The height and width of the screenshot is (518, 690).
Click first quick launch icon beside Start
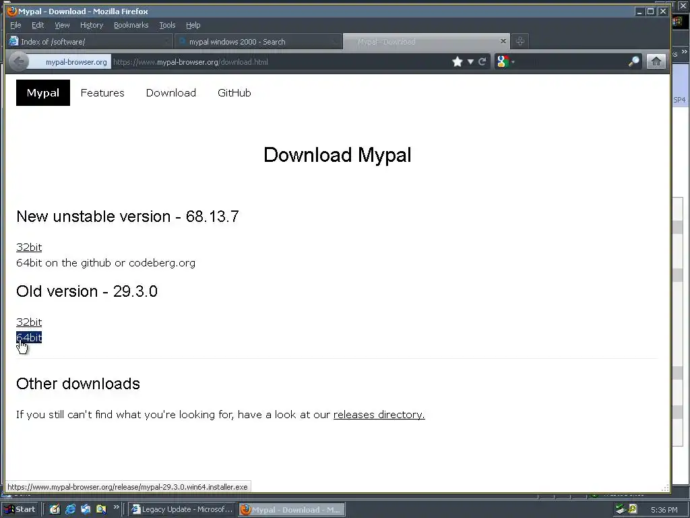(55, 509)
